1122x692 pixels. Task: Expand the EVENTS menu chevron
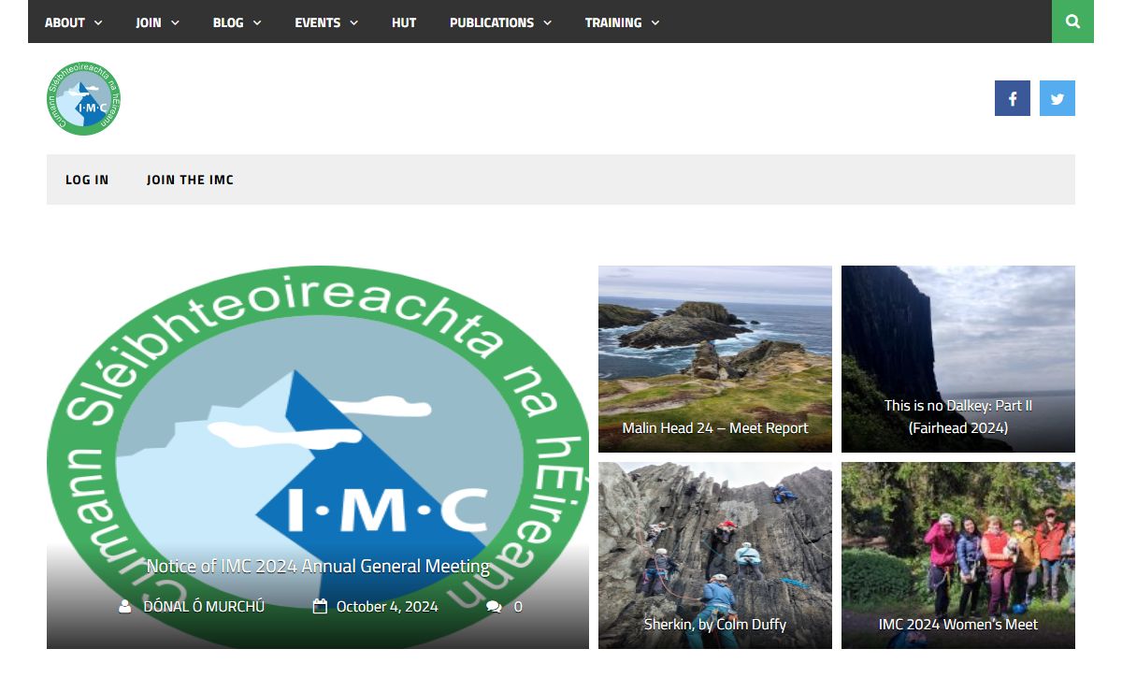[x=354, y=22]
